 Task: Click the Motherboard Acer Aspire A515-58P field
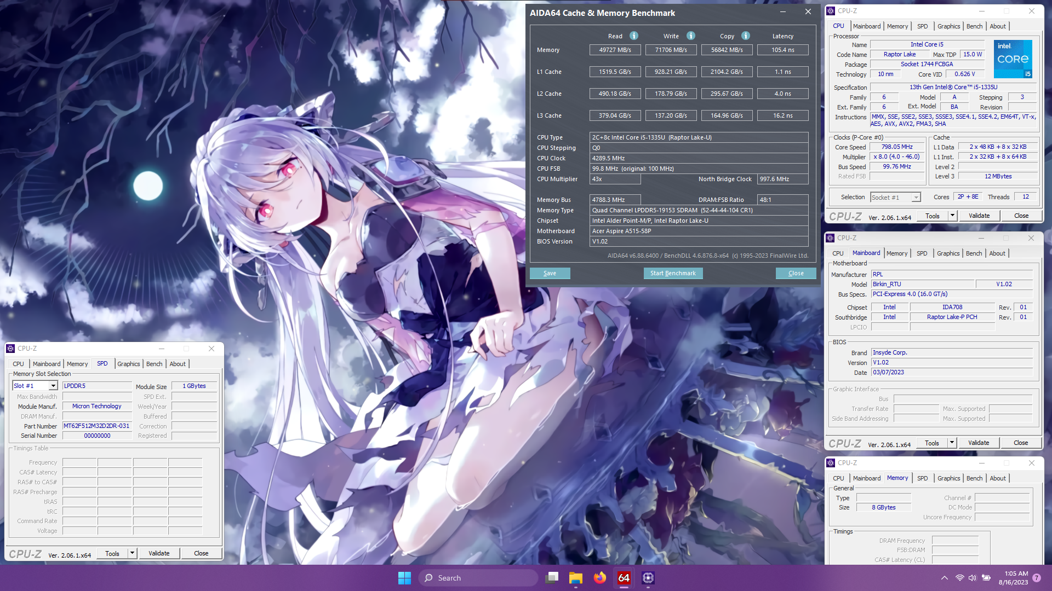tap(699, 231)
